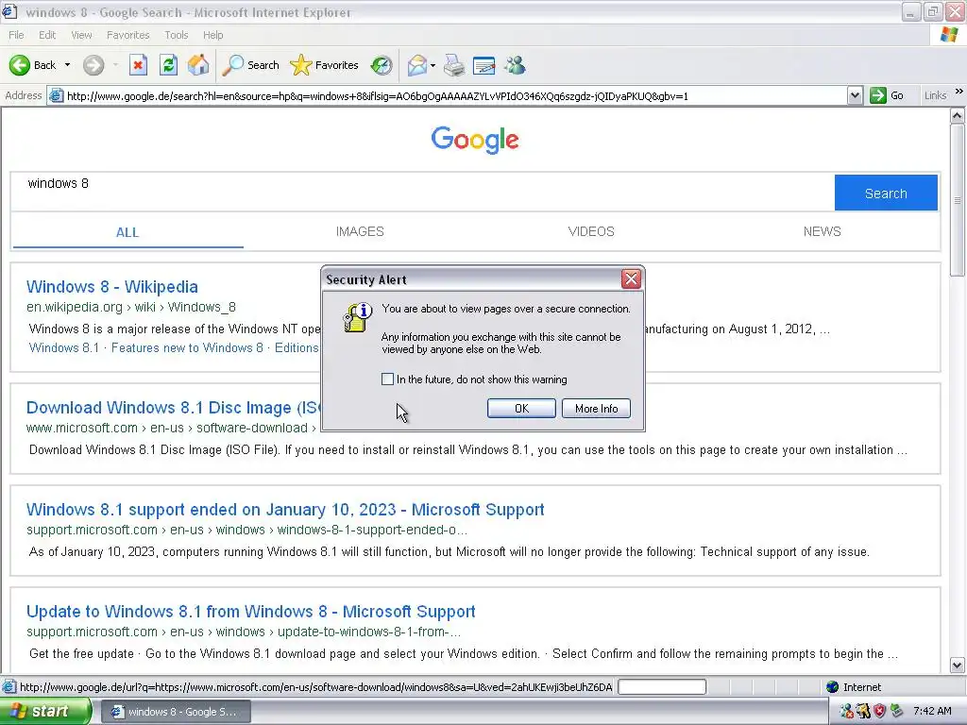Open the Help menu
Screen dimensions: 967x725
point(212,35)
